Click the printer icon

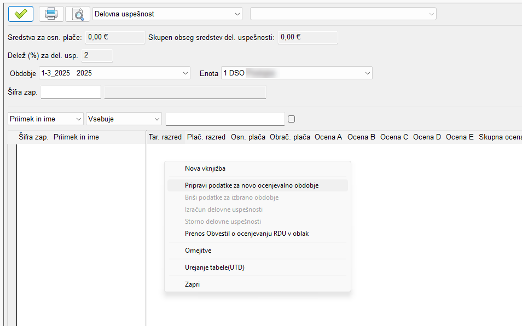tap(51, 14)
